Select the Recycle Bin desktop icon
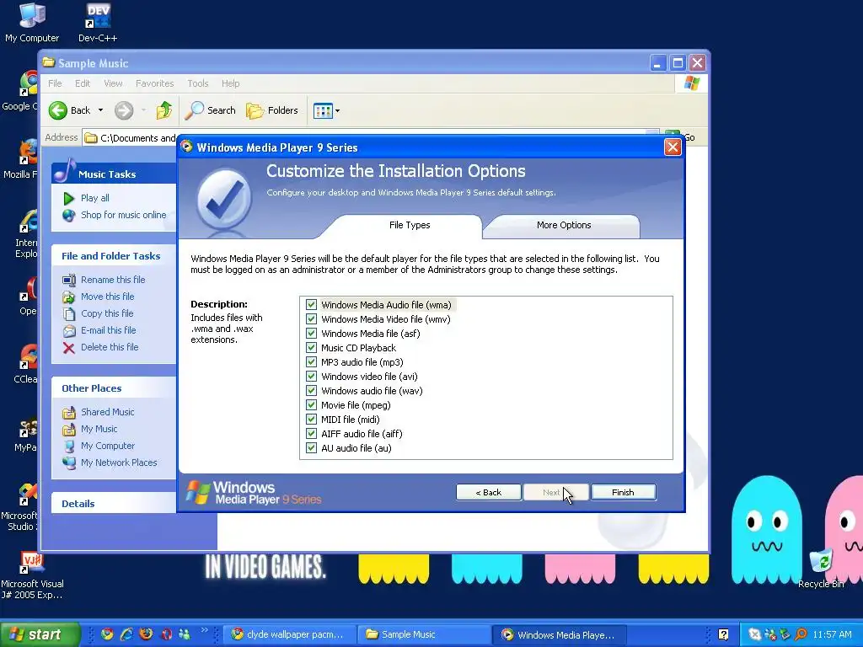 (821, 569)
